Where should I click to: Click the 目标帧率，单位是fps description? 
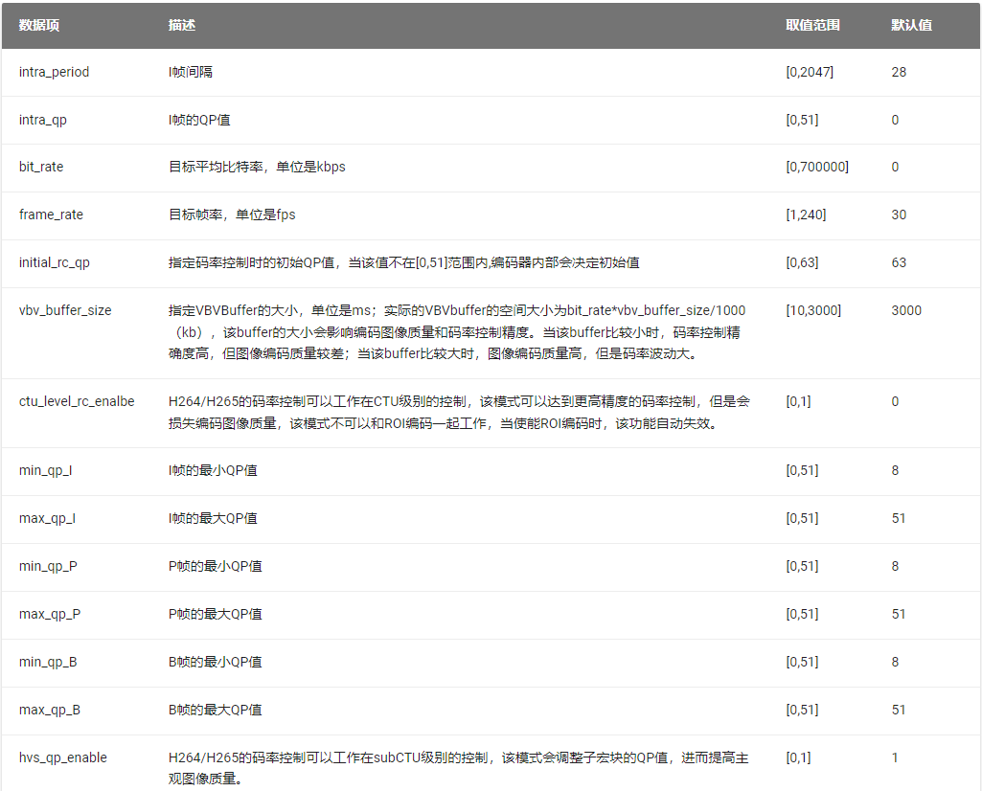click(232, 215)
